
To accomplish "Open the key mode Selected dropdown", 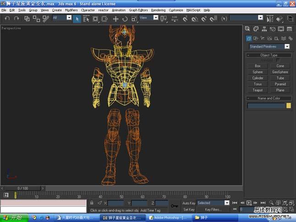I will pyautogui.click(x=227, y=203).
